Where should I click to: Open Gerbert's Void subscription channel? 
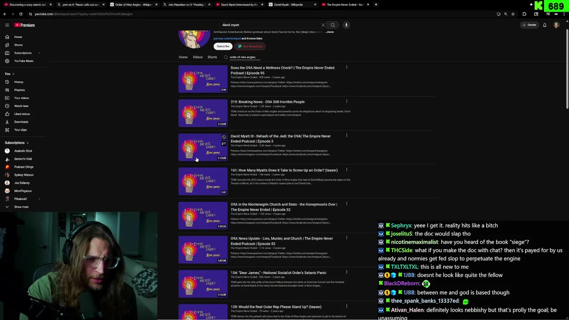coord(22,159)
